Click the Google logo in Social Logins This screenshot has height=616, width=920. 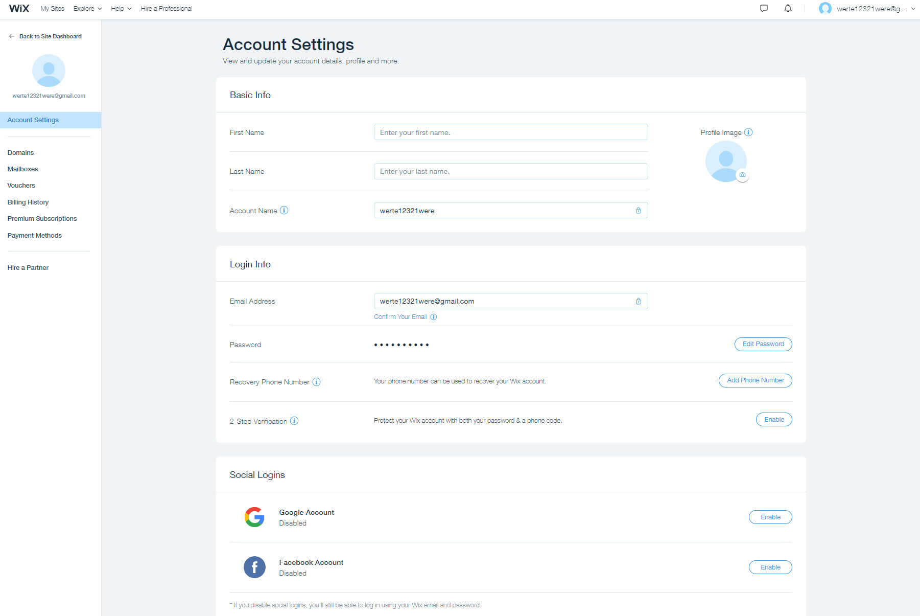[254, 517]
